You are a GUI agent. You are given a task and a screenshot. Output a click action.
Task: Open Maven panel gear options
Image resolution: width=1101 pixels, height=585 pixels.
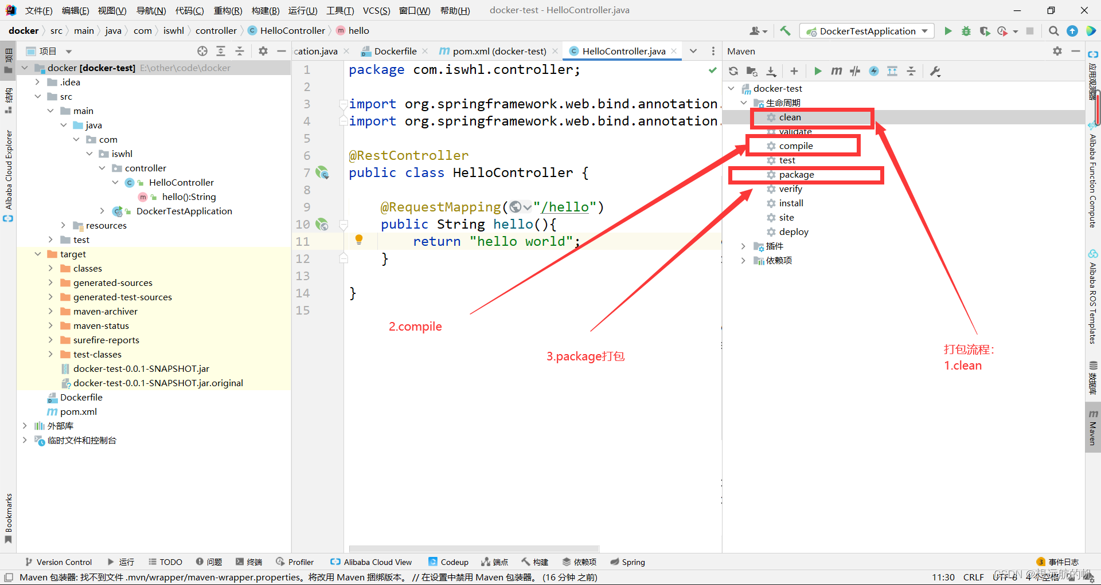coord(1057,51)
